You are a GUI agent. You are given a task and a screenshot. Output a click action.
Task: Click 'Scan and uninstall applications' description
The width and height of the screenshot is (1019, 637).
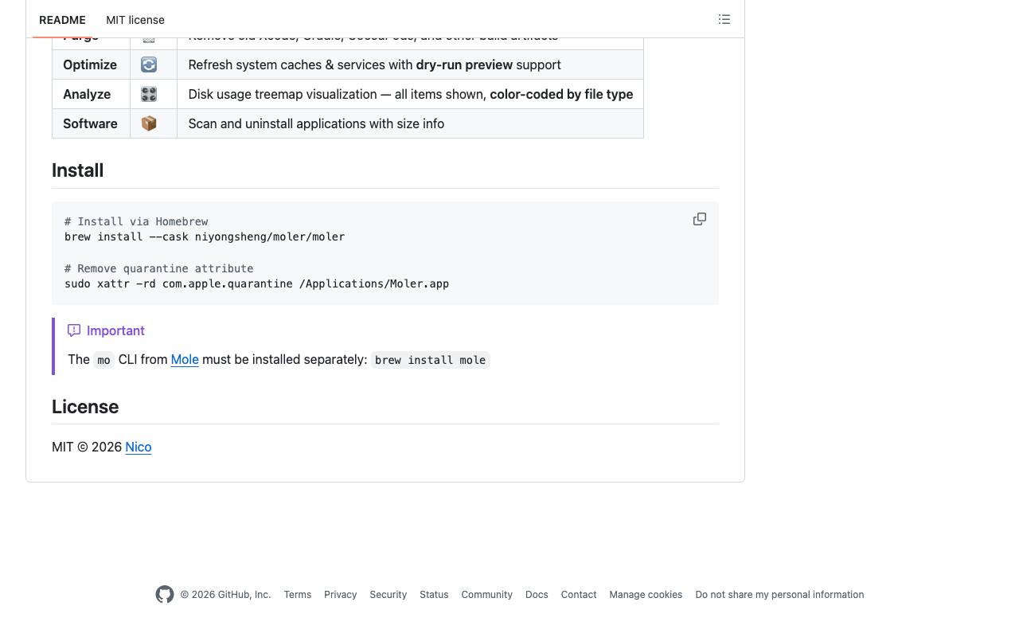[316, 123]
